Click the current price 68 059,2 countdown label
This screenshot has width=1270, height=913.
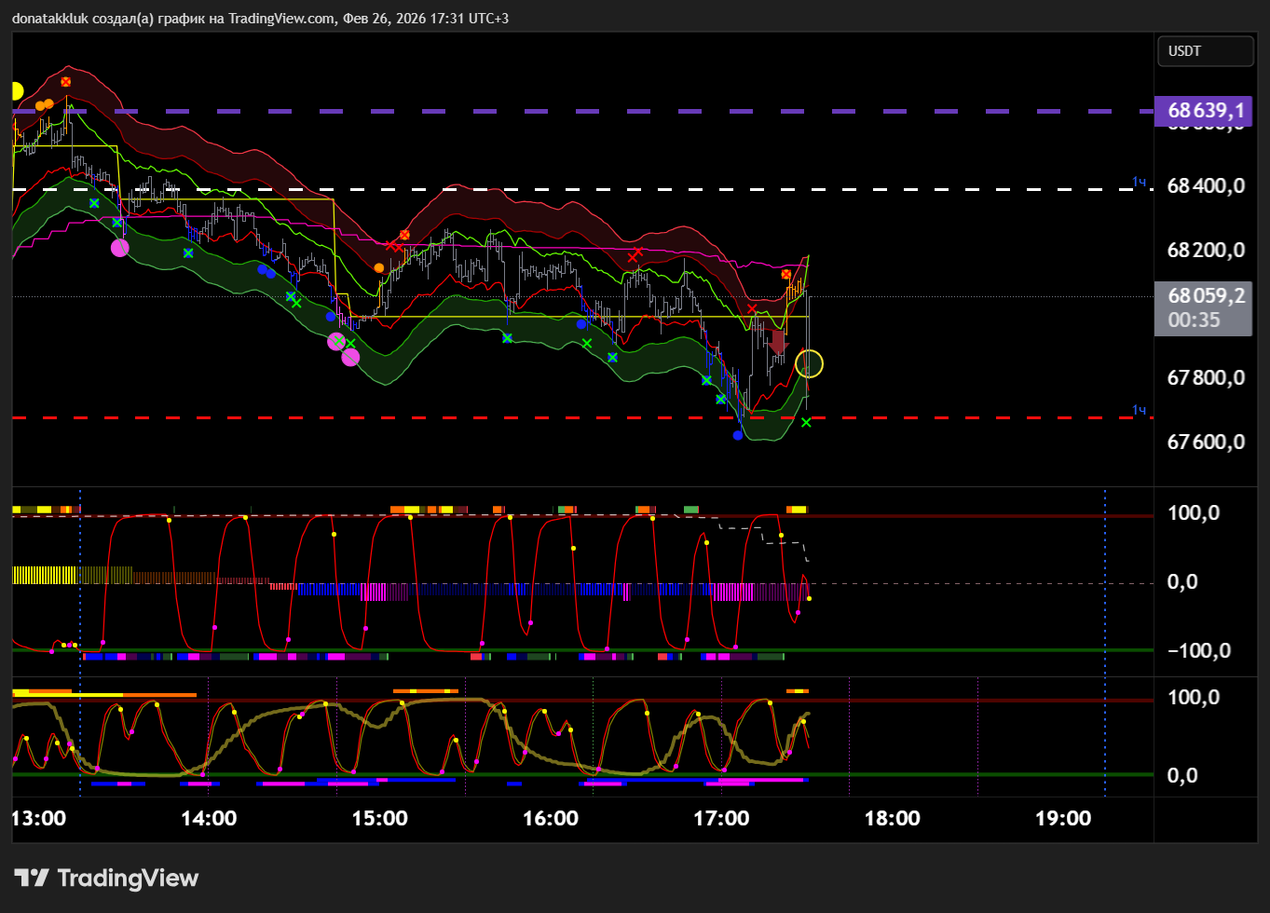1204,307
